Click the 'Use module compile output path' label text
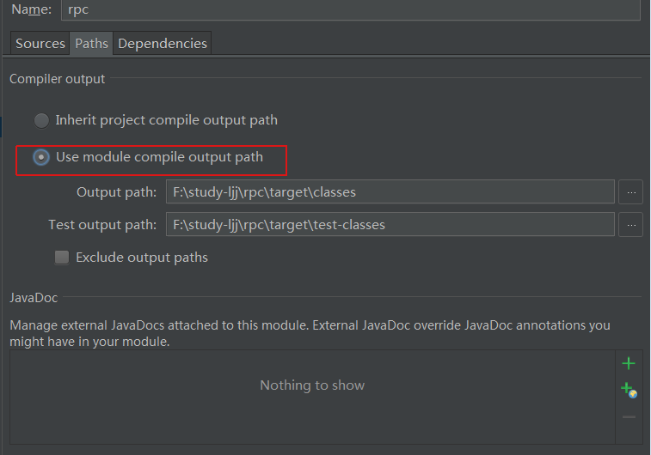Image resolution: width=651 pixels, height=455 pixels. pos(159,157)
